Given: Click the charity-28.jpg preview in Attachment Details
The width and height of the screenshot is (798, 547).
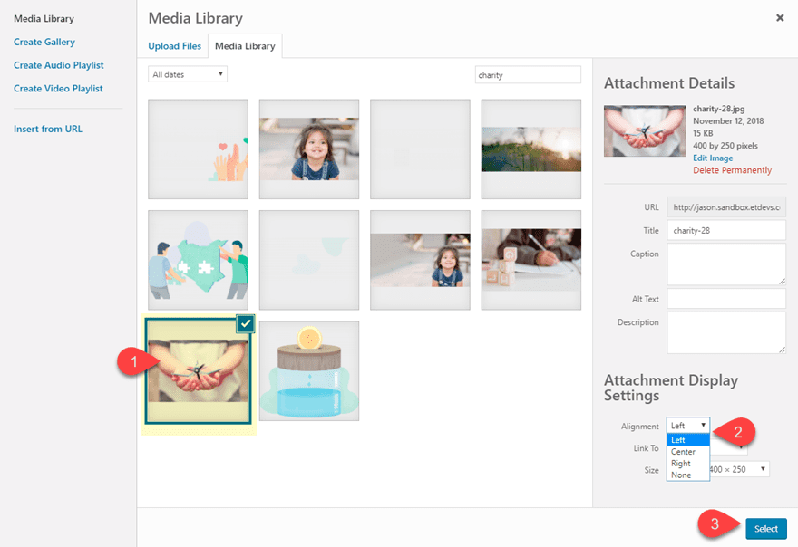Looking at the screenshot, I should [x=644, y=130].
